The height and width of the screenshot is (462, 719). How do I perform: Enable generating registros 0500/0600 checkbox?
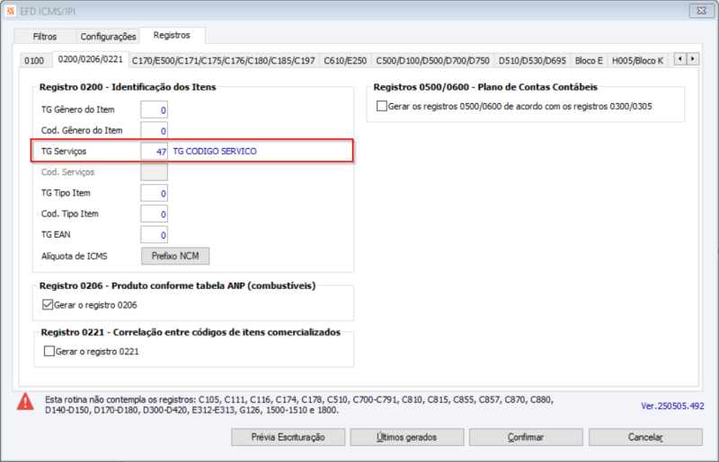[381, 106]
